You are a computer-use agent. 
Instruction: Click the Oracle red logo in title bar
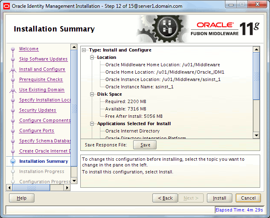[7, 7]
